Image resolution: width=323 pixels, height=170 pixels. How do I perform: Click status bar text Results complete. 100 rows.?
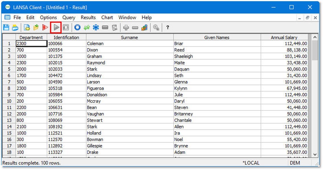point(31,163)
